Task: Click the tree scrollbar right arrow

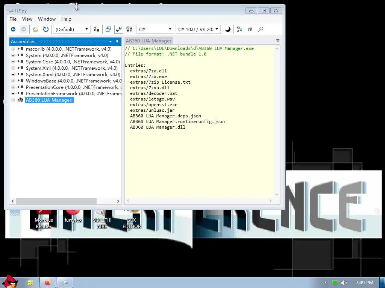Action: coord(118,201)
